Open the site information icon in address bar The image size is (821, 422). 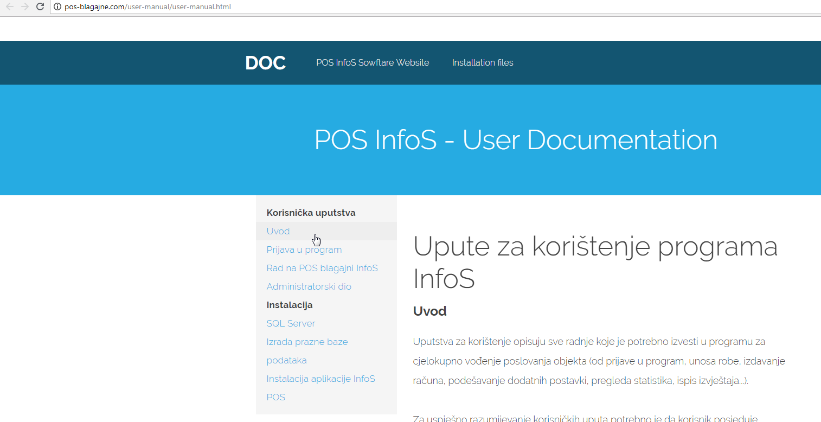57,7
